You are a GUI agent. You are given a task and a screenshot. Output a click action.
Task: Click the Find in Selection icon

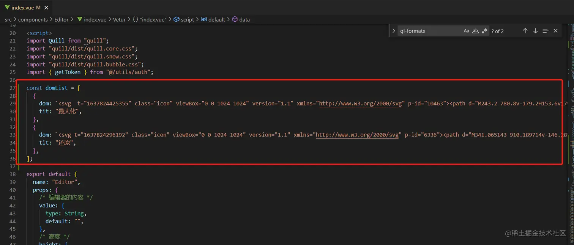pos(546,31)
